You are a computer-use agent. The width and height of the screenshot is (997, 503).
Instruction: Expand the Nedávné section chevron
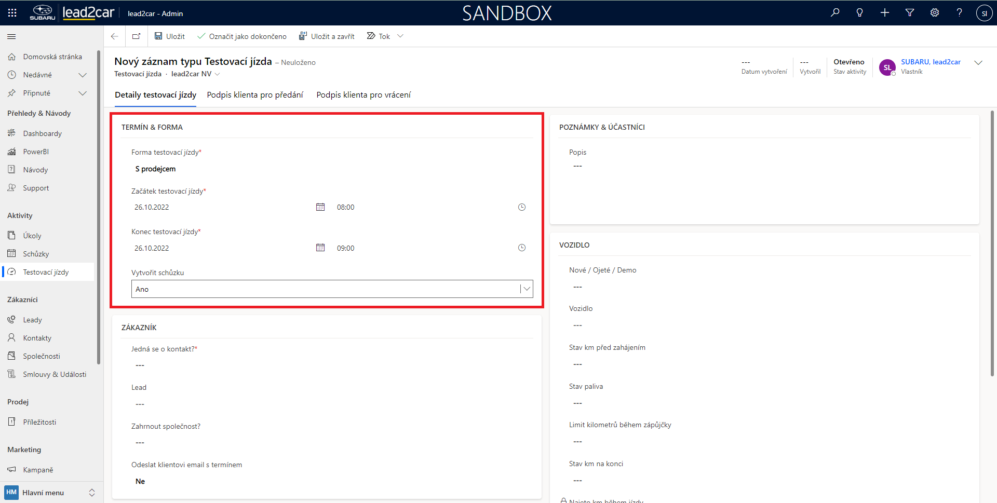[82, 75]
